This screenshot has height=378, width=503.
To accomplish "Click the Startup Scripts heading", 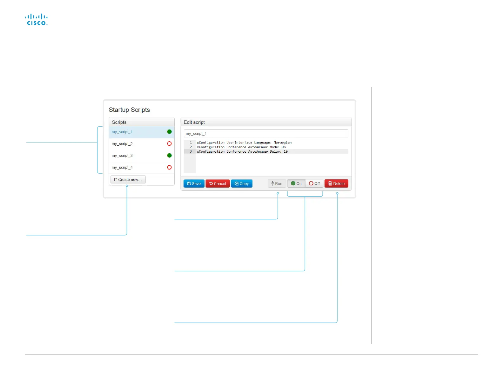I will pos(129,110).
